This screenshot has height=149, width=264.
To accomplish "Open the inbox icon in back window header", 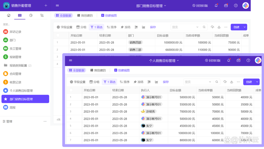I will [226, 5].
